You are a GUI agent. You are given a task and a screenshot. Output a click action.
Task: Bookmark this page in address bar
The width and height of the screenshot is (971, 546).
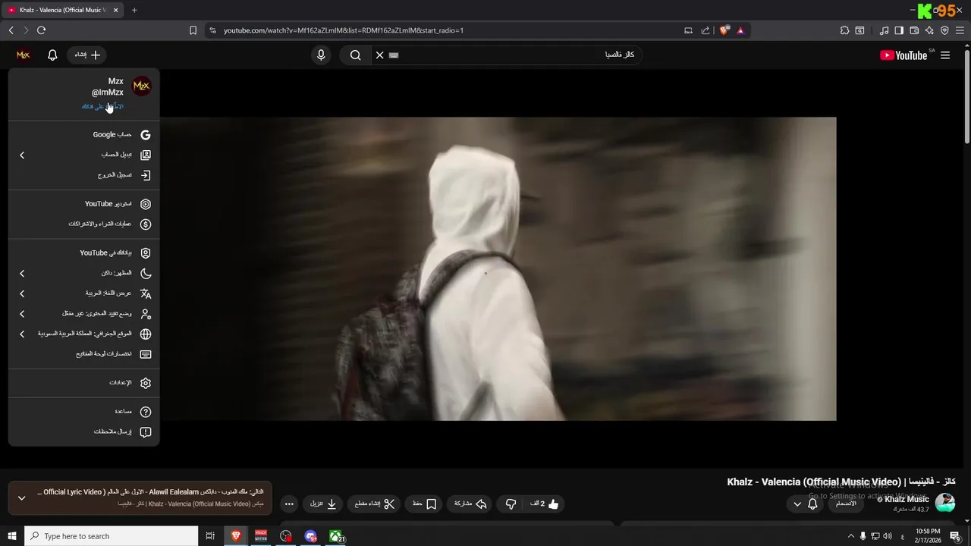[193, 30]
